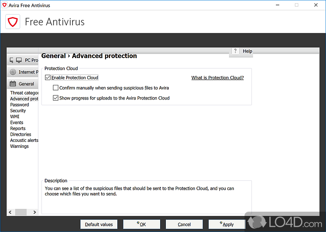
Task: Open What is Protection Cloud? link
Action: click(x=218, y=78)
